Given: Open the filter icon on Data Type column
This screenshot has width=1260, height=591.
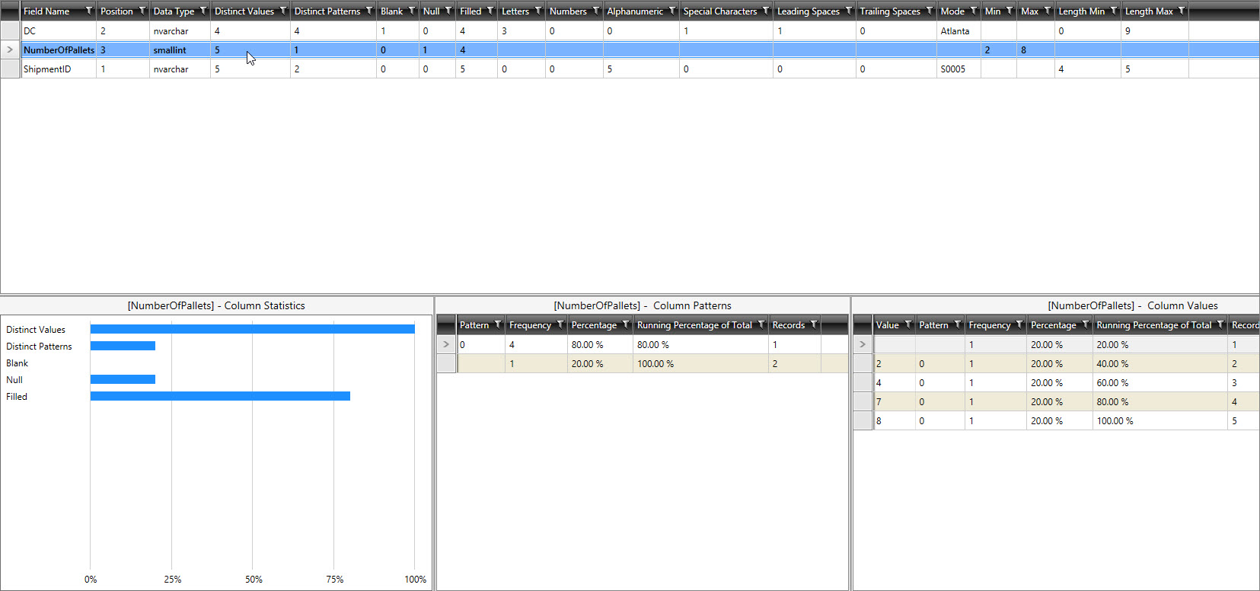Looking at the screenshot, I should [x=203, y=11].
